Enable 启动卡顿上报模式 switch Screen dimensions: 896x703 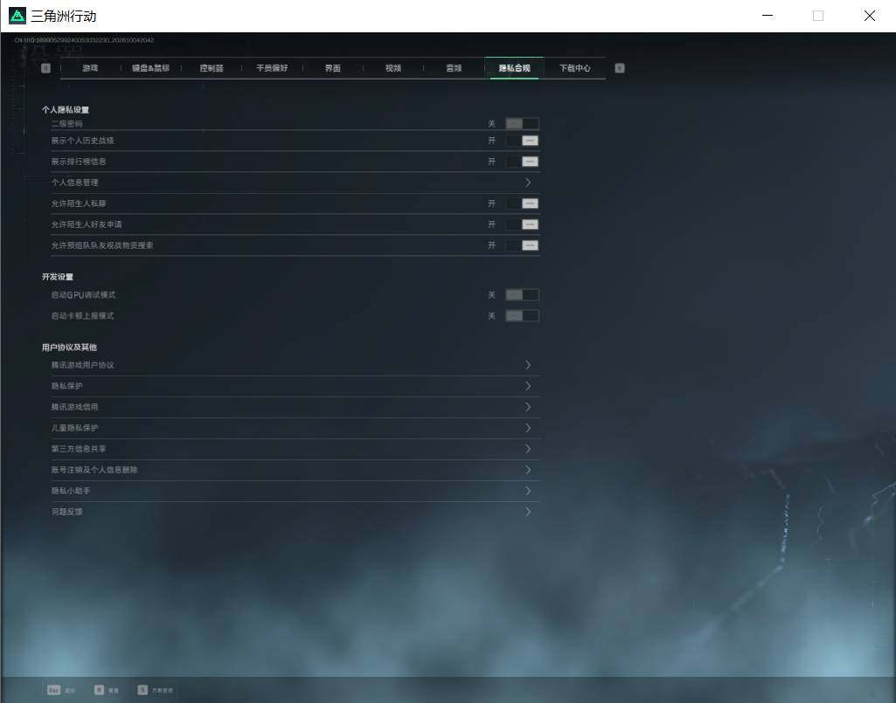pyautogui.click(x=522, y=316)
